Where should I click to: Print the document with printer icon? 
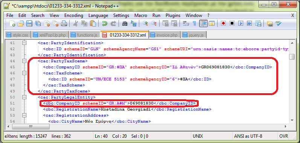[64, 23]
